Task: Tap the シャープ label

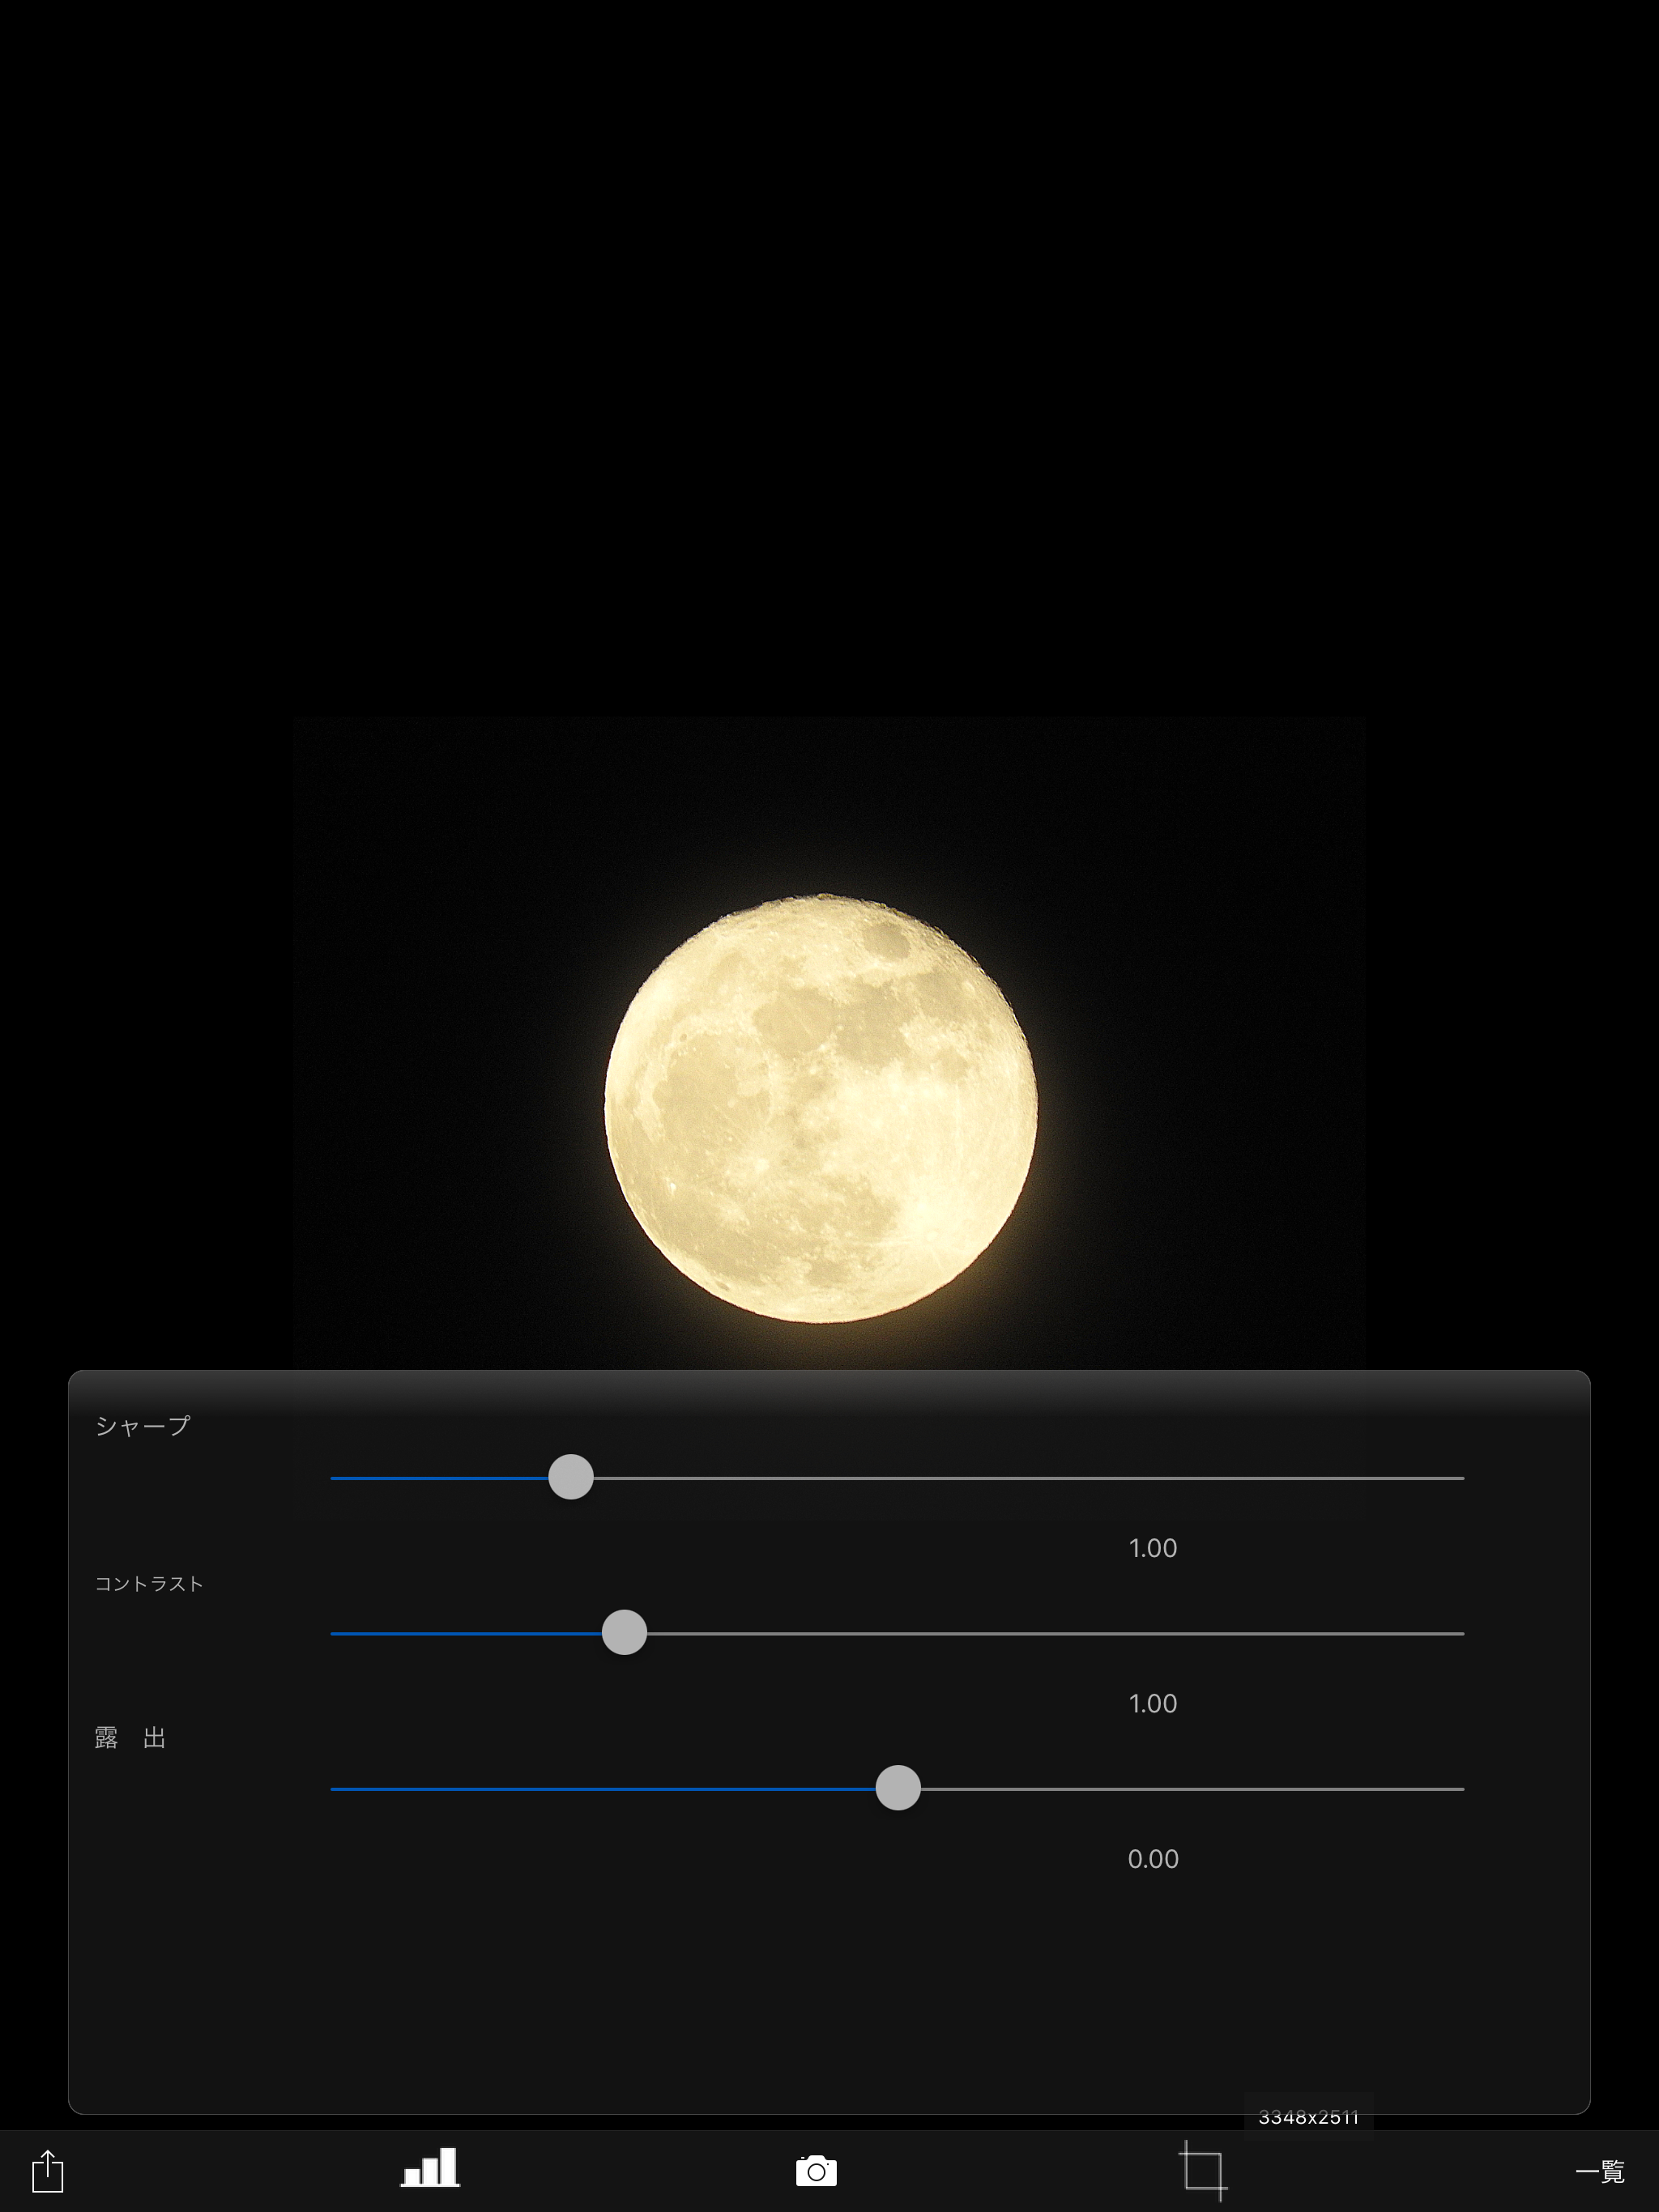Action: (142, 1426)
